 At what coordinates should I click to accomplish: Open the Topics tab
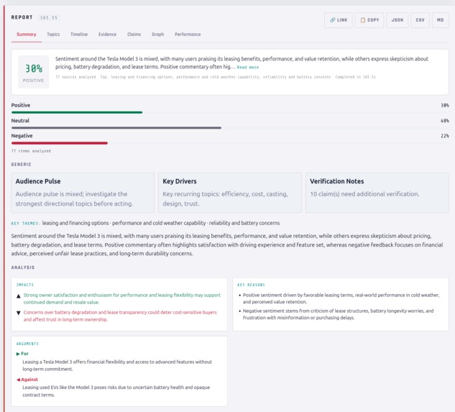click(53, 35)
